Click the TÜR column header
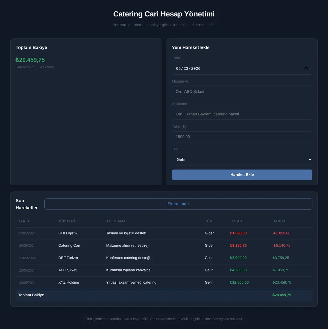The image size is (328, 329). pyautogui.click(x=209, y=221)
